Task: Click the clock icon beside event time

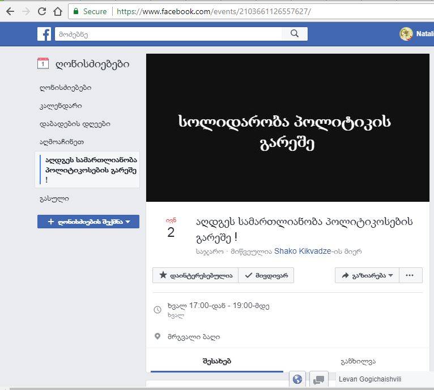Action: [x=158, y=310]
